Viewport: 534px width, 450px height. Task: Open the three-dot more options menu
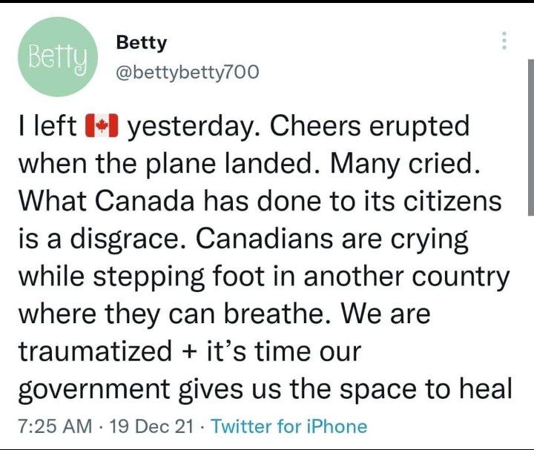505,41
